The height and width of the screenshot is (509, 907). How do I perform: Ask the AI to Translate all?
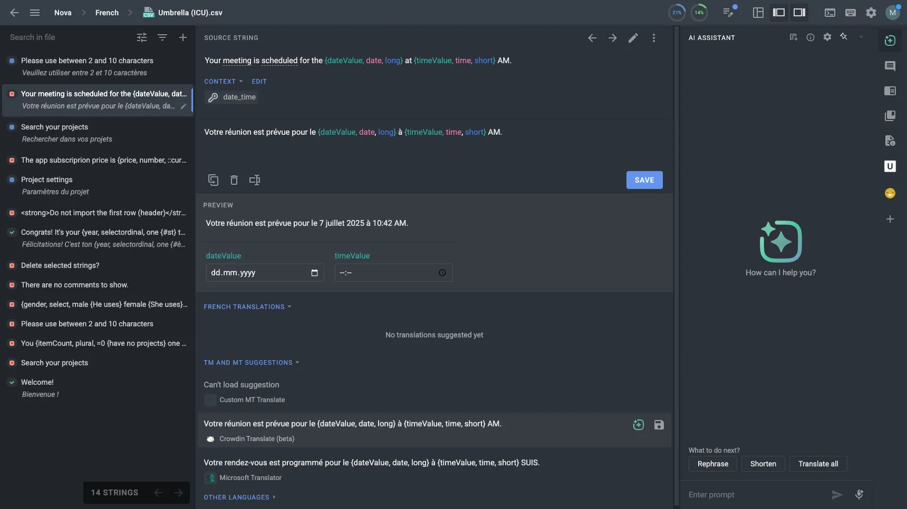tap(818, 464)
